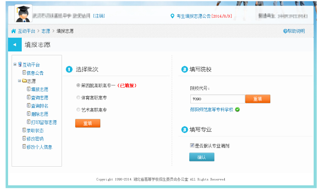The image size is (323, 190).
Task: Open 查询志愿 in sidebar tree
Action: tap(40, 98)
